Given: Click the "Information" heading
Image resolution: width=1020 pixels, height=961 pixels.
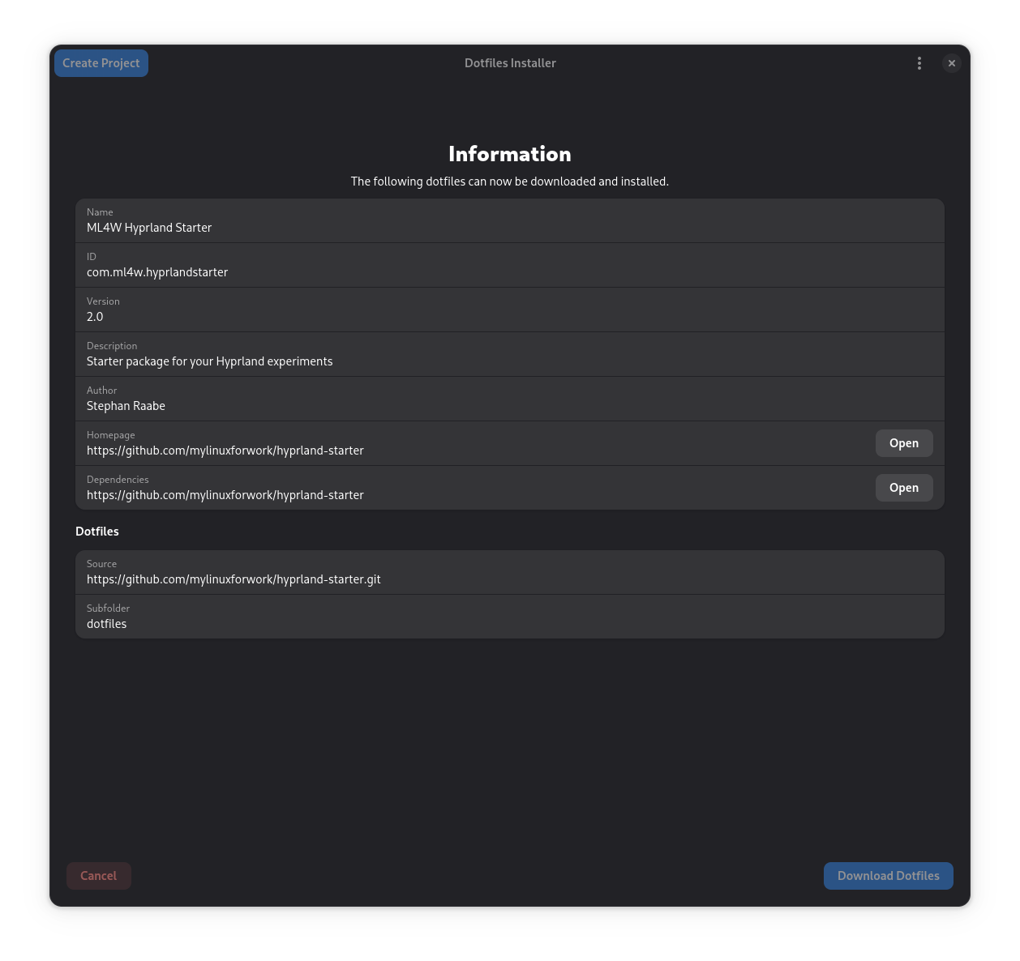Looking at the screenshot, I should point(510,154).
